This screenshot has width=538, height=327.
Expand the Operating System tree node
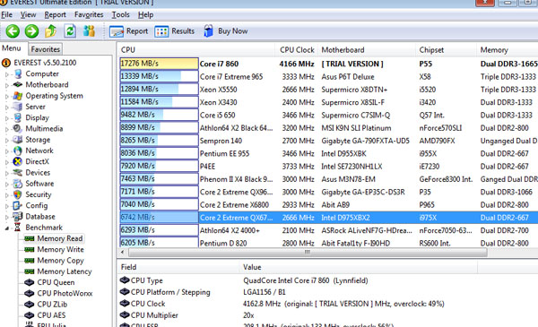pyautogui.click(x=7, y=96)
